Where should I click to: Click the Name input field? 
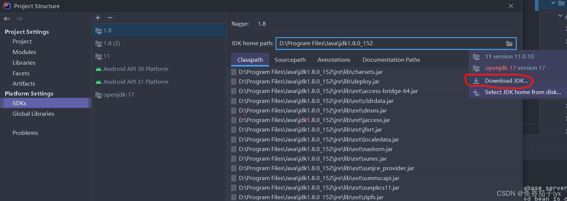[x=385, y=24]
